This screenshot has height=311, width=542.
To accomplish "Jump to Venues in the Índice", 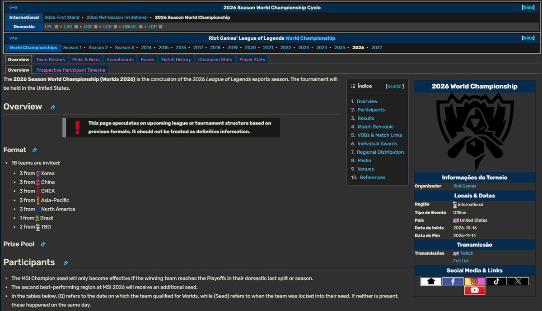I will coord(365,169).
